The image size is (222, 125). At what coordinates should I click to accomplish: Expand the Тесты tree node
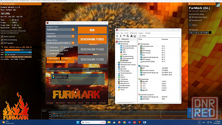pyautogui.click(x=117, y=90)
